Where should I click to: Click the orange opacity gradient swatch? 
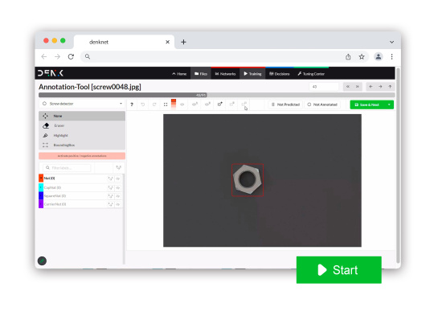pyautogui.click(x=174, y=104)
